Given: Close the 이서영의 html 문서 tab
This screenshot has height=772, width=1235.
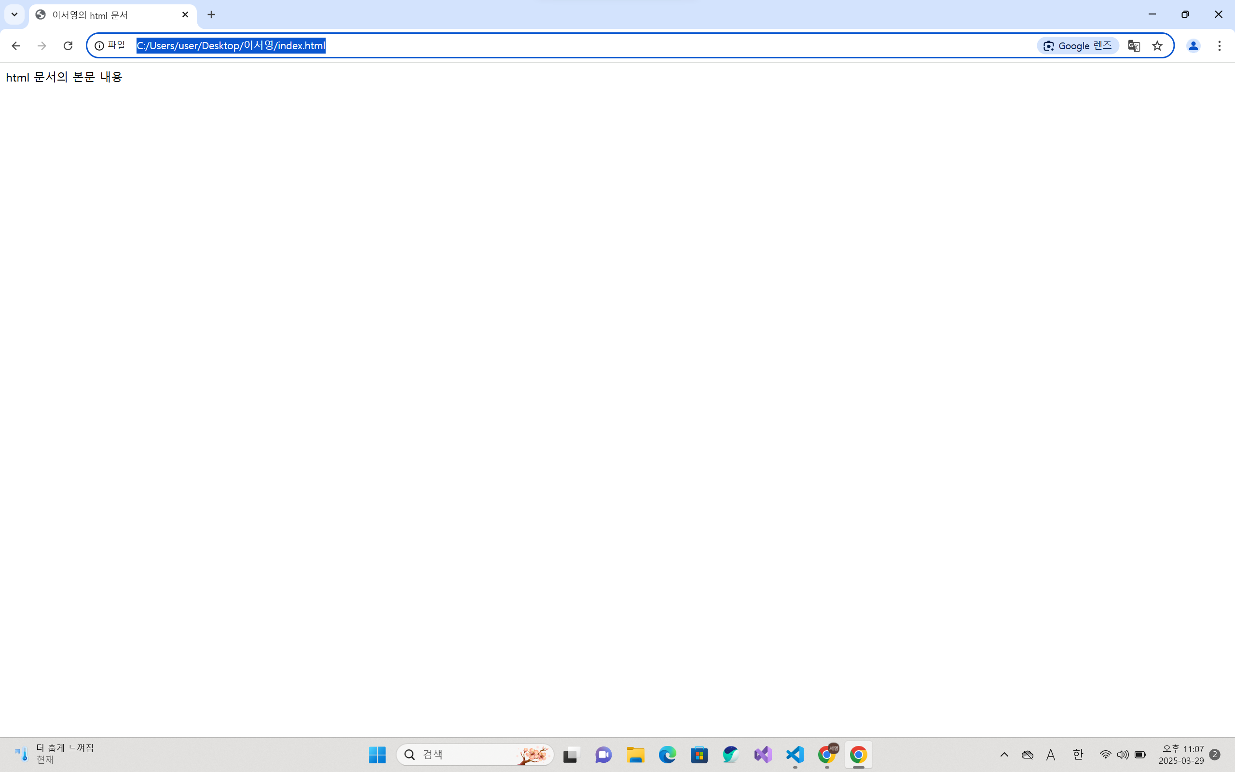Looking at the screenshot, I should 185,15.
